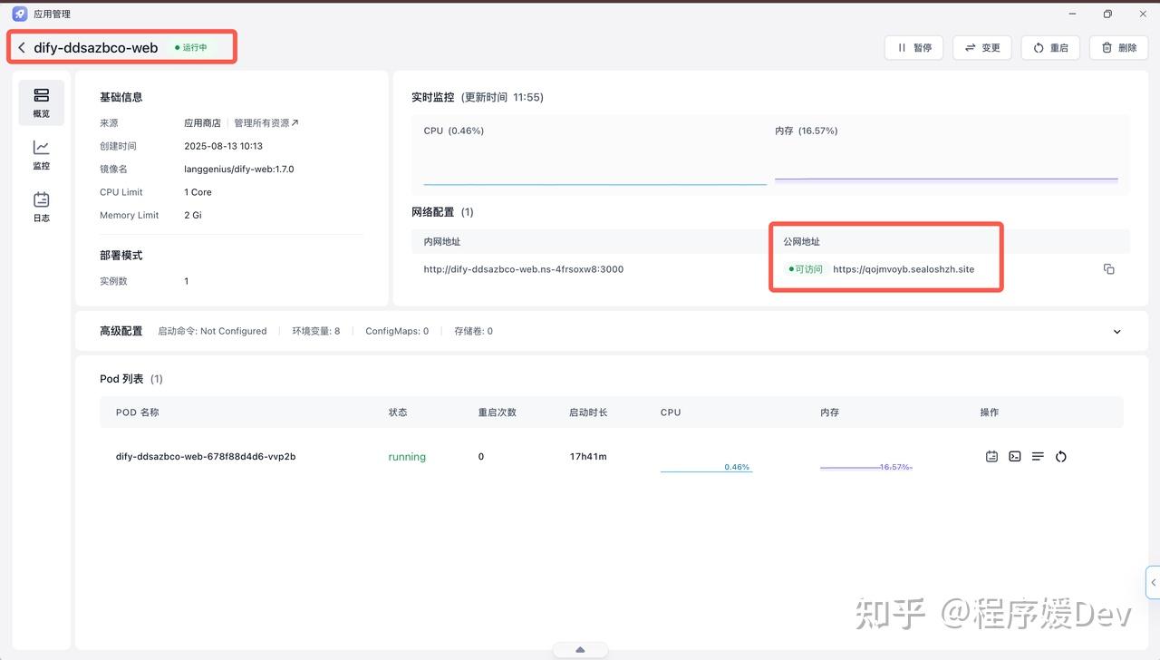1160x660 pixels.
Task: Open change settings via 变更 button
Action: pos(981,47)
